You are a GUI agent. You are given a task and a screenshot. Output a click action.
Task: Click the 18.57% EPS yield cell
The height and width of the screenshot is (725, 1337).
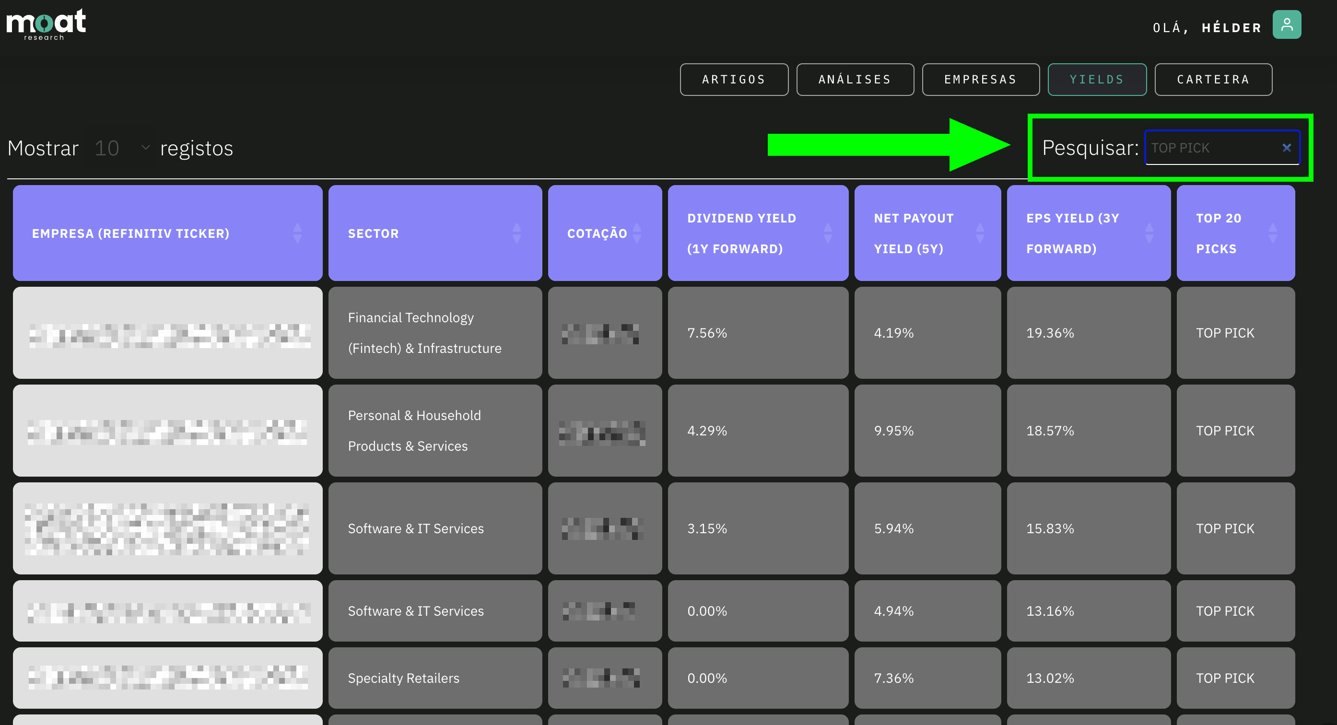pyautogui.click(x=1089, y=430)
